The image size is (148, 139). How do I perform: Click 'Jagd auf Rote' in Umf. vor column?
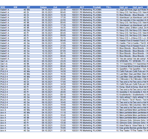(126, 10)
